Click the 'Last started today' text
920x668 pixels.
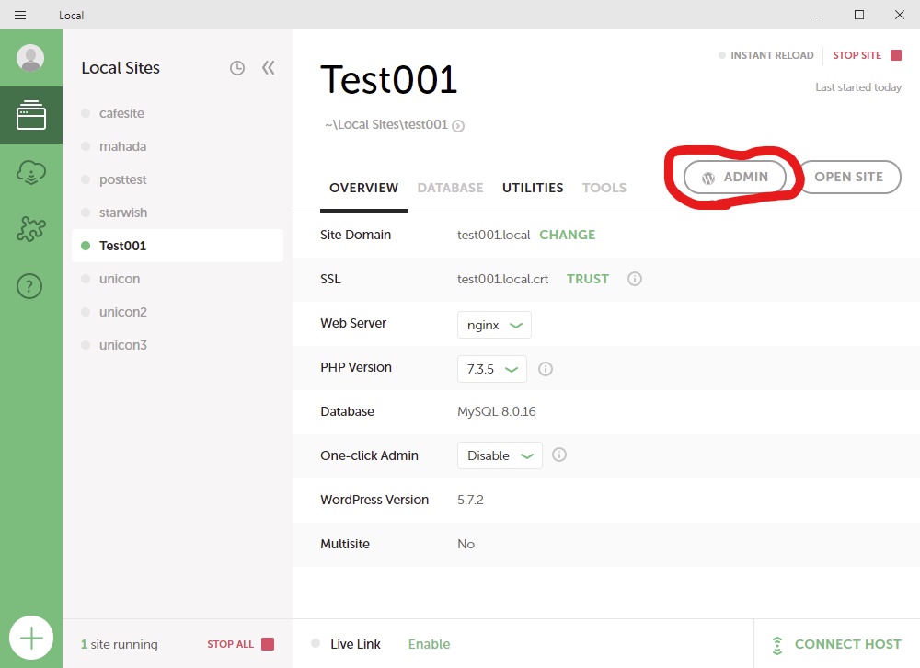point(858,87)
